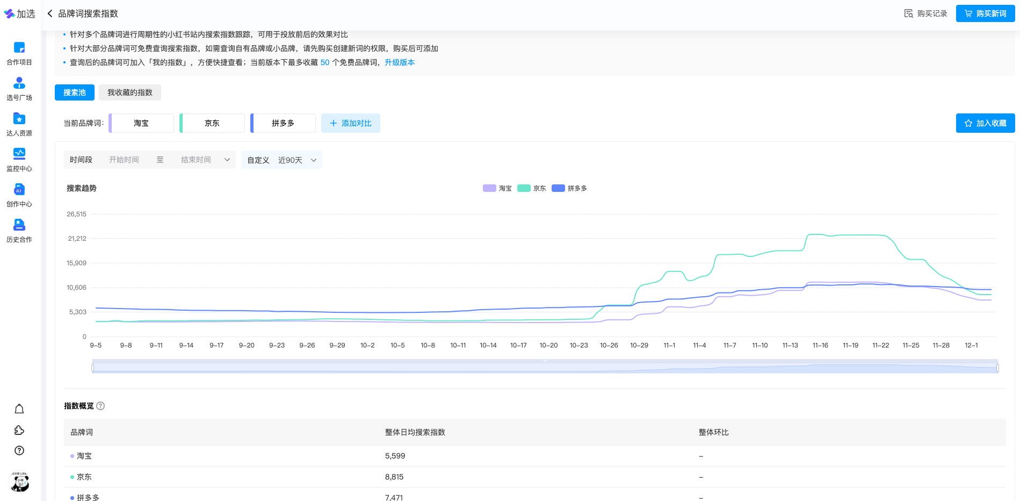The height and width of the screenshot is (501, 1020).
Task: Click the 购买新词 button
Action: pos(985,13)
